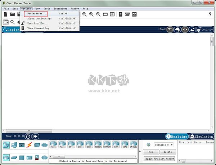216x165 pixels.
Task: Switch to Realtime mode
Action: coord(177,137)
